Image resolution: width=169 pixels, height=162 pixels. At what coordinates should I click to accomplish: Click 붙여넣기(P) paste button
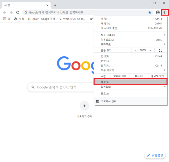(x=157, y=76)
